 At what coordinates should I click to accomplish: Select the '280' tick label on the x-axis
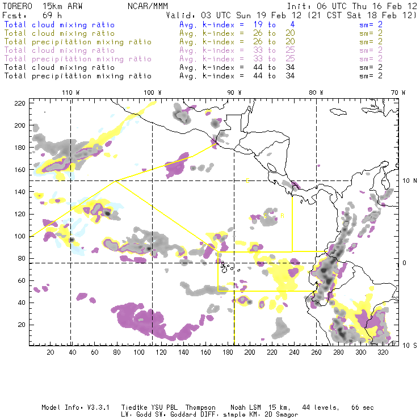point(339,352)
